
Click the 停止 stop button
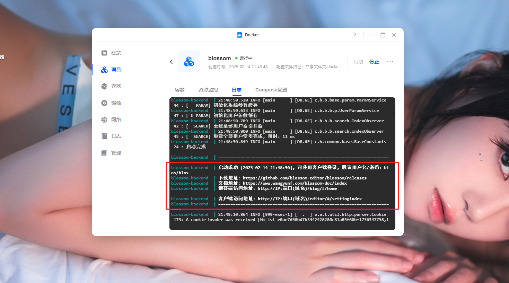coord(374,62)
